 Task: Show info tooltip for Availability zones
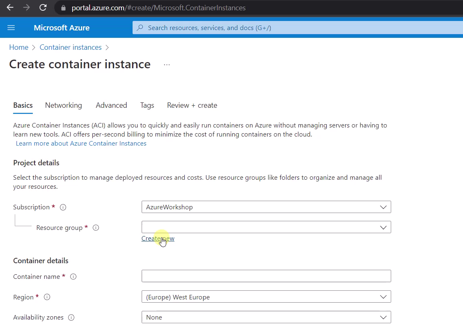[x=71, y=317]
